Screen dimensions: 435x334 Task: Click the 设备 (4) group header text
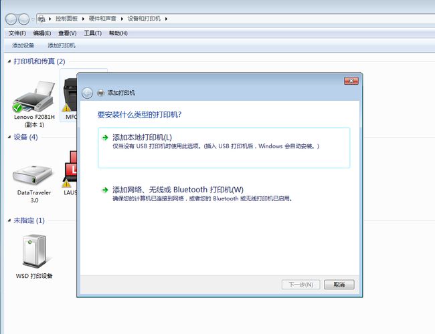coord(25,137)
